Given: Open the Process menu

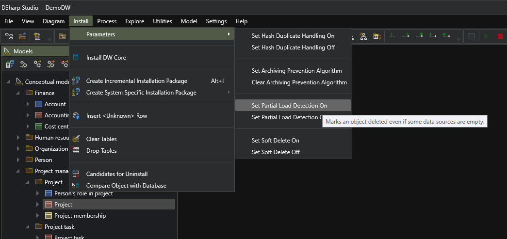Looking at the screenshot, I should pyautogui.click(x=107, y=21).
